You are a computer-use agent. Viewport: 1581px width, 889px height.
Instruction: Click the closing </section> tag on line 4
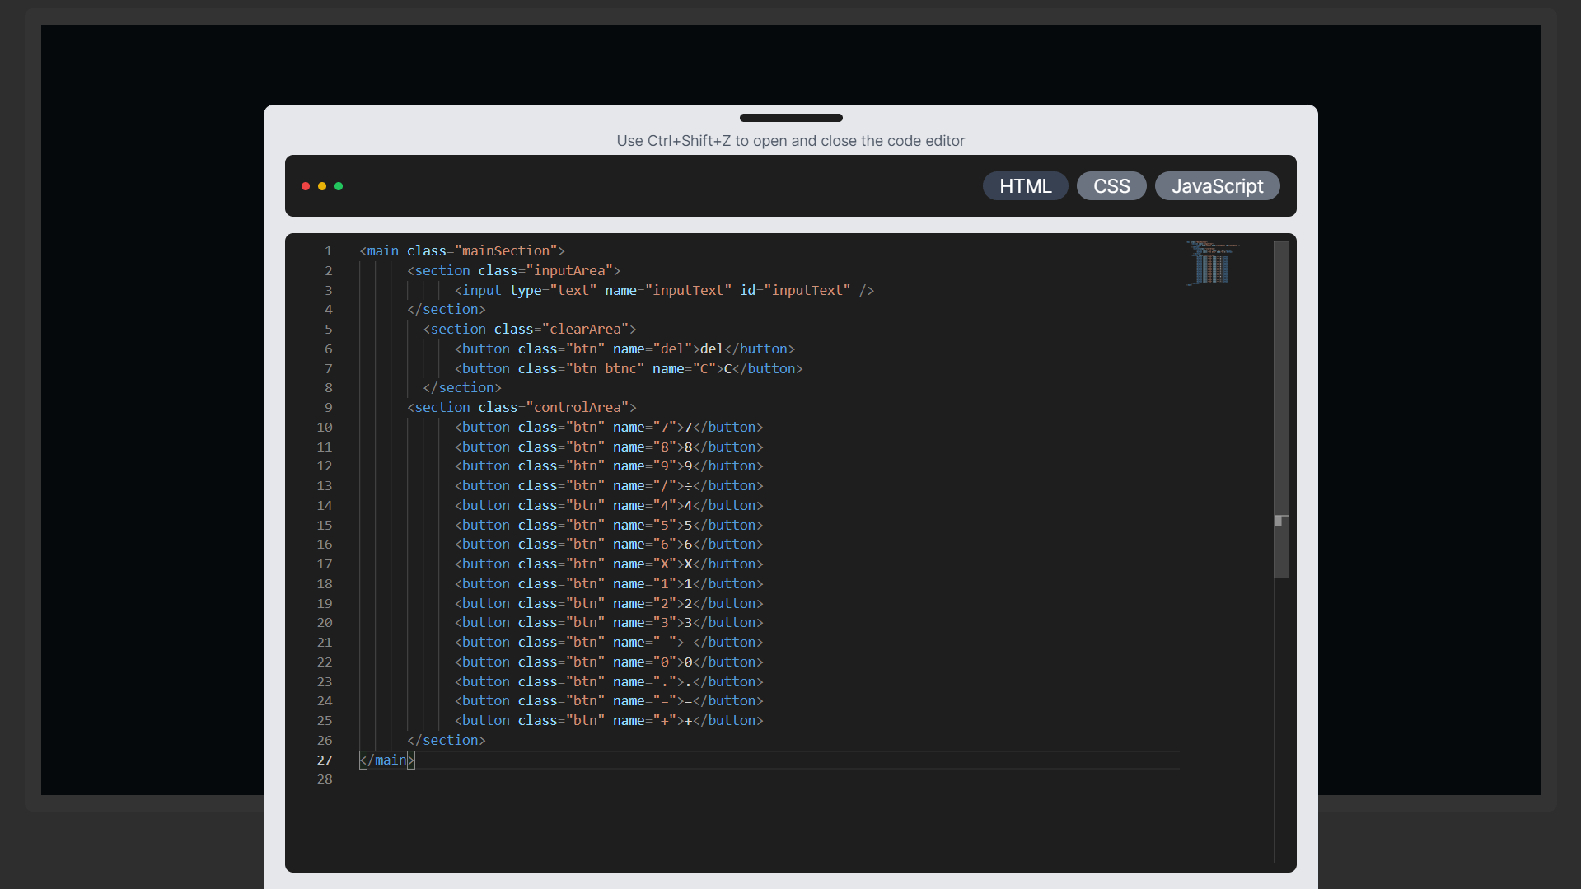point(447,309)
